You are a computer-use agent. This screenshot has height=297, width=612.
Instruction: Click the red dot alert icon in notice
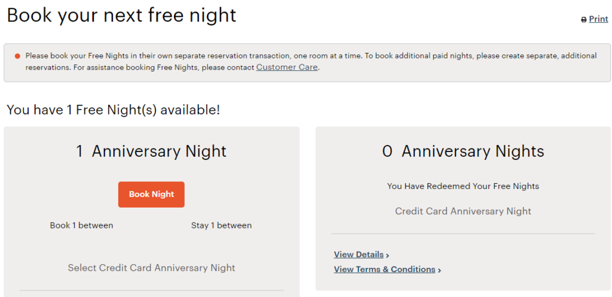pos(17,56)
